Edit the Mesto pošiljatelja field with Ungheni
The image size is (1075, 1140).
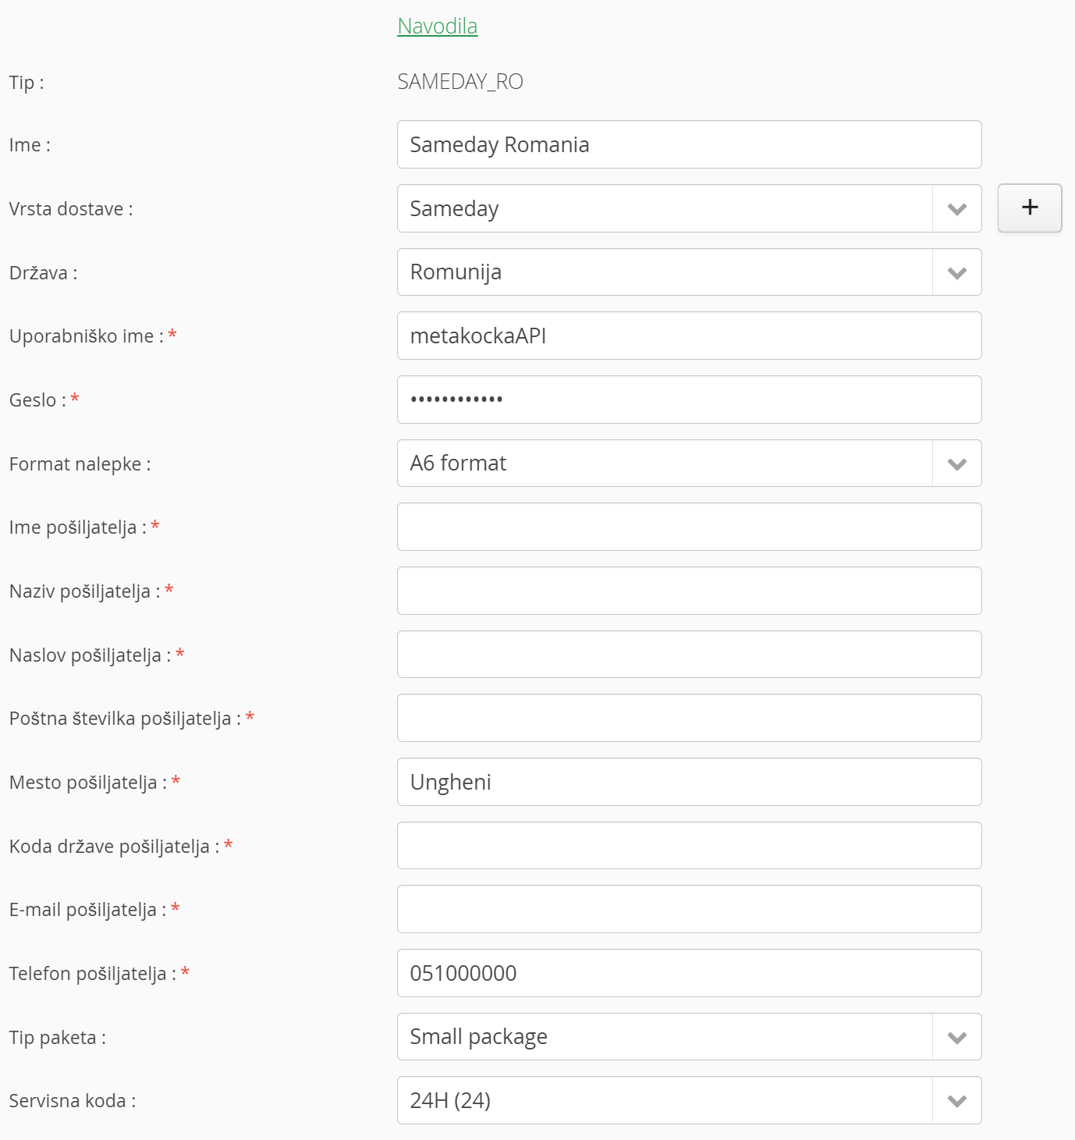tap(690, 782)
